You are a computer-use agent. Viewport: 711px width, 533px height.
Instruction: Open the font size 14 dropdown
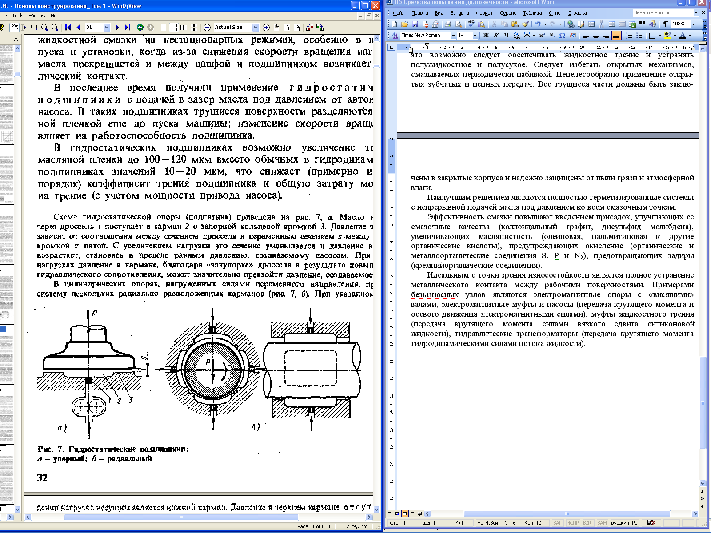(475, 36)
